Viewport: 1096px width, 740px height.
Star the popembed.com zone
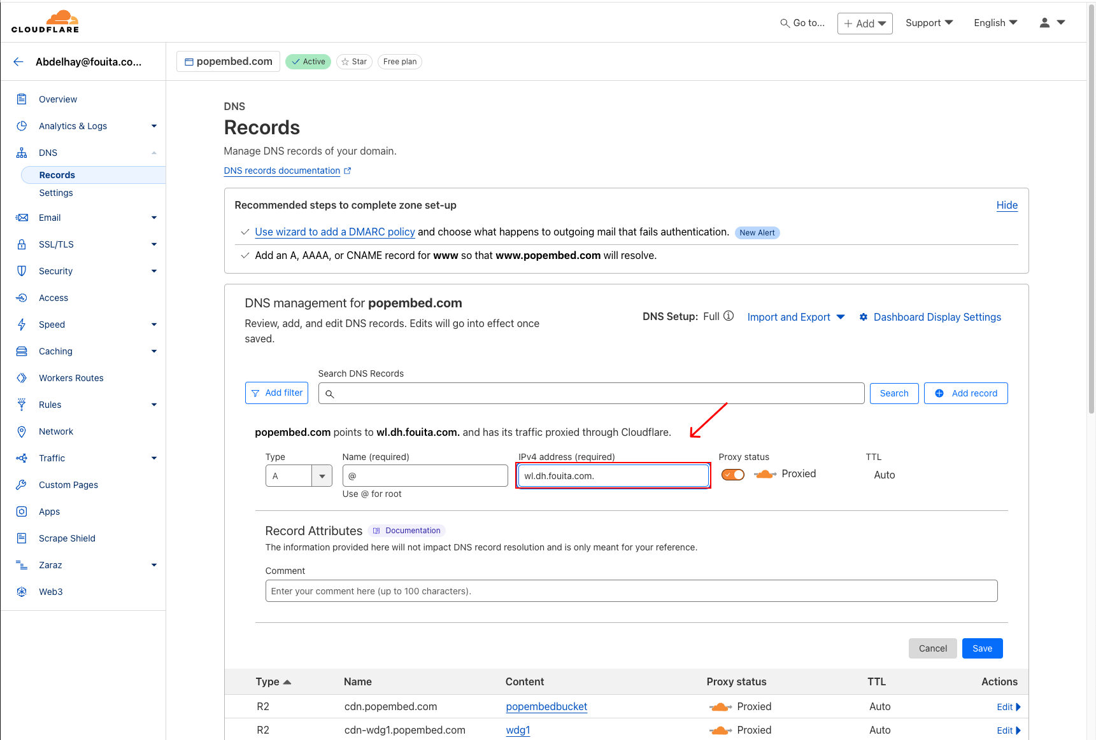coord(354,62)
